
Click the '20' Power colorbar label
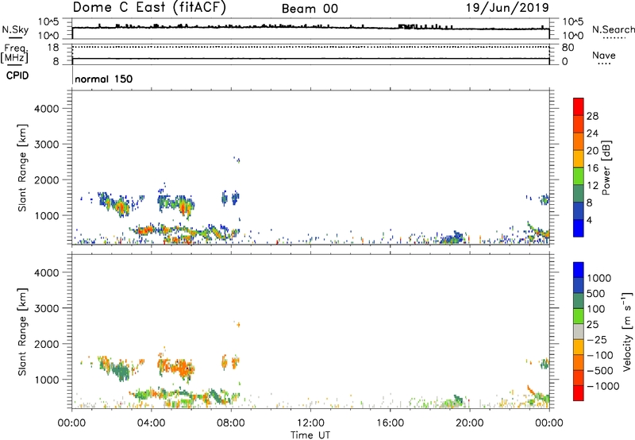click(x=592, y=151)
